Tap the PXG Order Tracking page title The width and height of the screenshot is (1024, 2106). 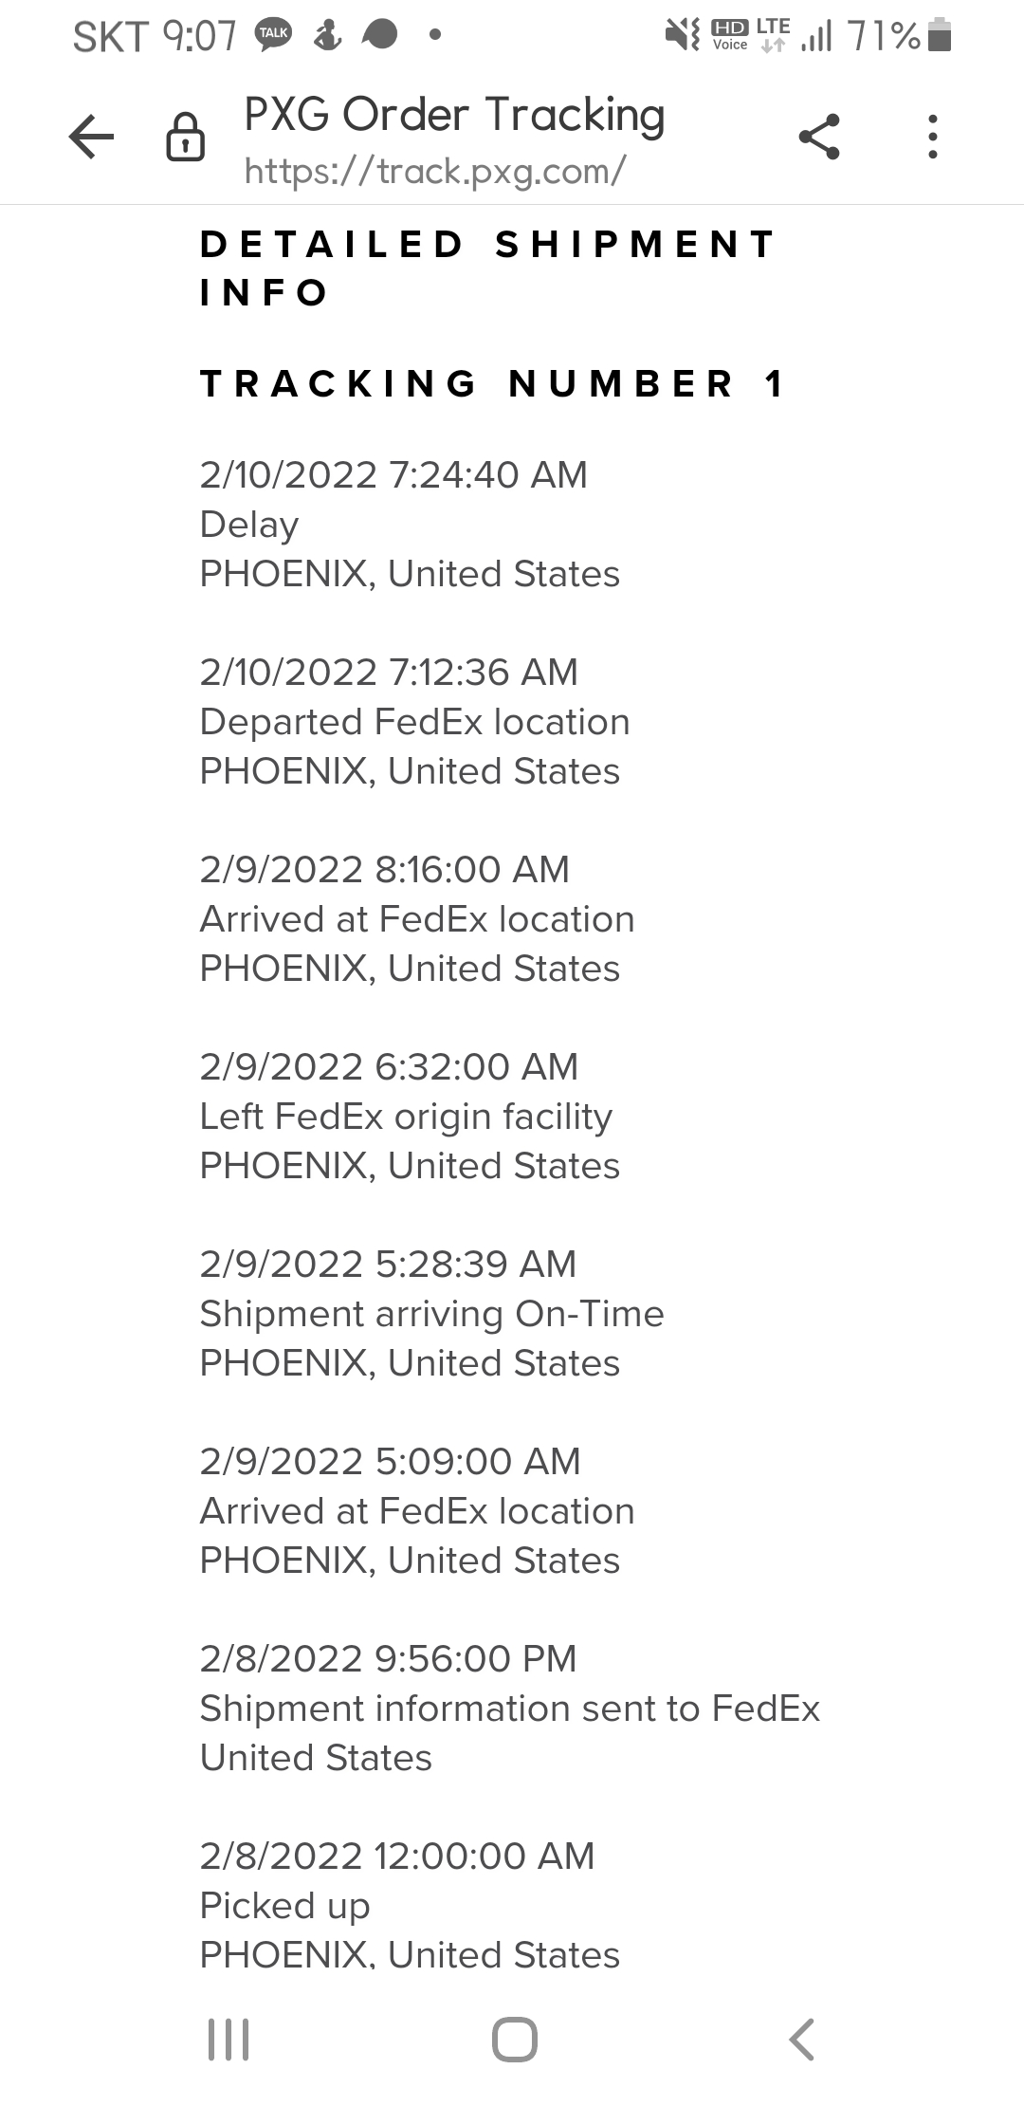(454, 115)
